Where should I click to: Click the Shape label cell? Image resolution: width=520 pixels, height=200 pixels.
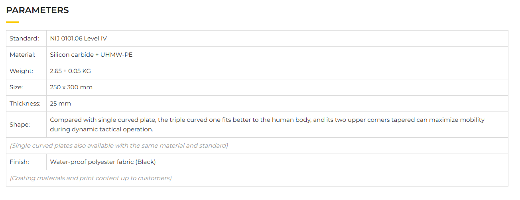click(x=20, y=125)
